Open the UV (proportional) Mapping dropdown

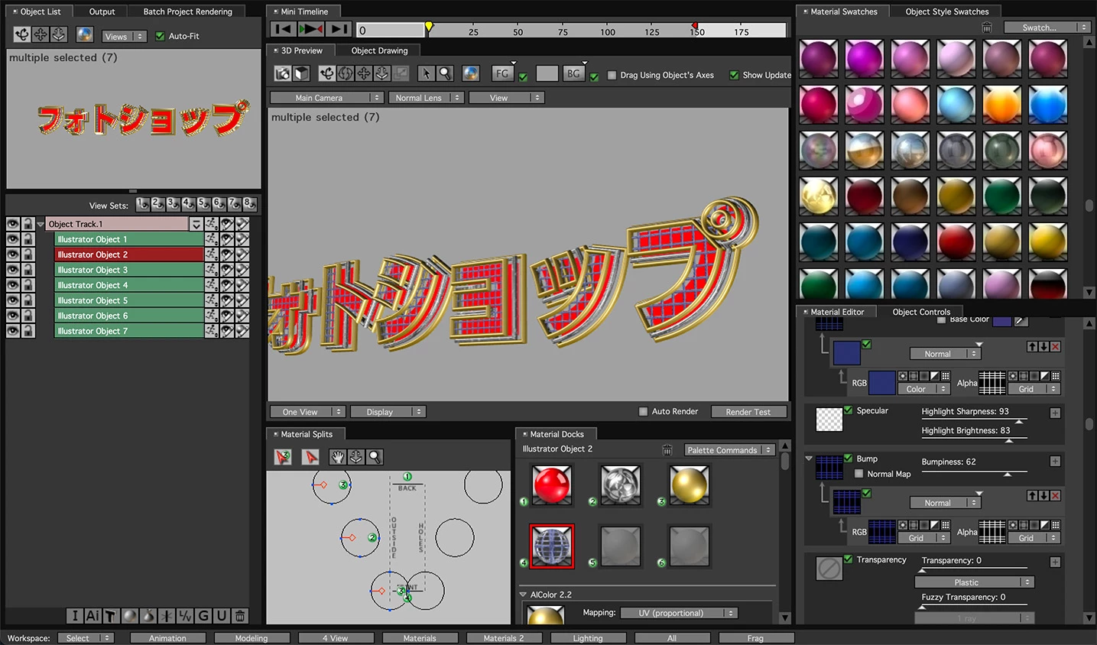[678, 613]
